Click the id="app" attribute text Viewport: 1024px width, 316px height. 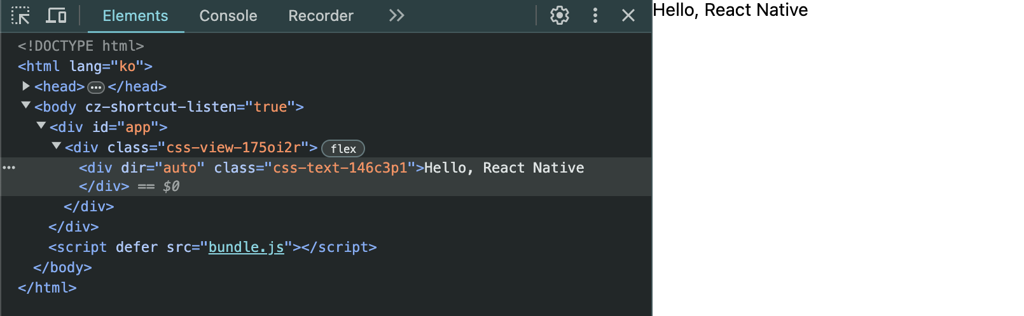pos(126,127)
